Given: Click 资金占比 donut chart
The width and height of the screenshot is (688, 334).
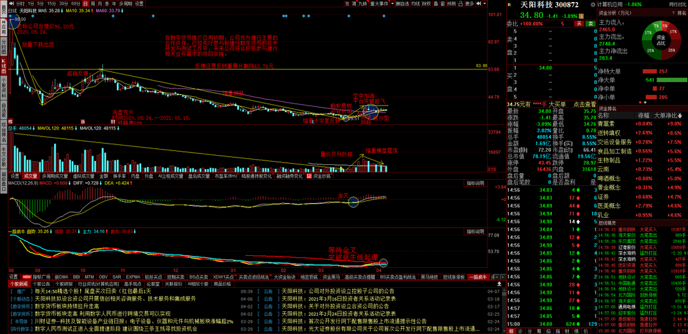Looking at the screenshot, I should (661, 40).
